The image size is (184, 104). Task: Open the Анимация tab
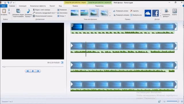point(22,6)
